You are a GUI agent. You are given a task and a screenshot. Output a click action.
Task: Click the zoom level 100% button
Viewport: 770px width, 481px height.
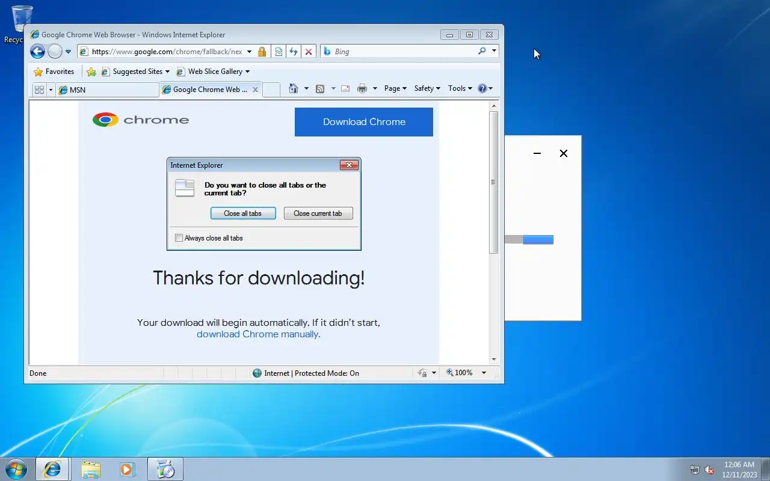coord(460,373)
